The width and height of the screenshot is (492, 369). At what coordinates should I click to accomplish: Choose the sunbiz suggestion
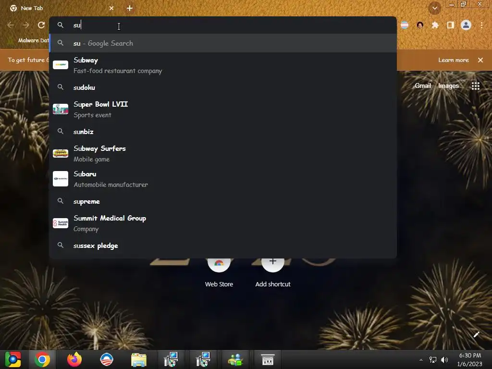pyautogui.click(x=223, y=132)
